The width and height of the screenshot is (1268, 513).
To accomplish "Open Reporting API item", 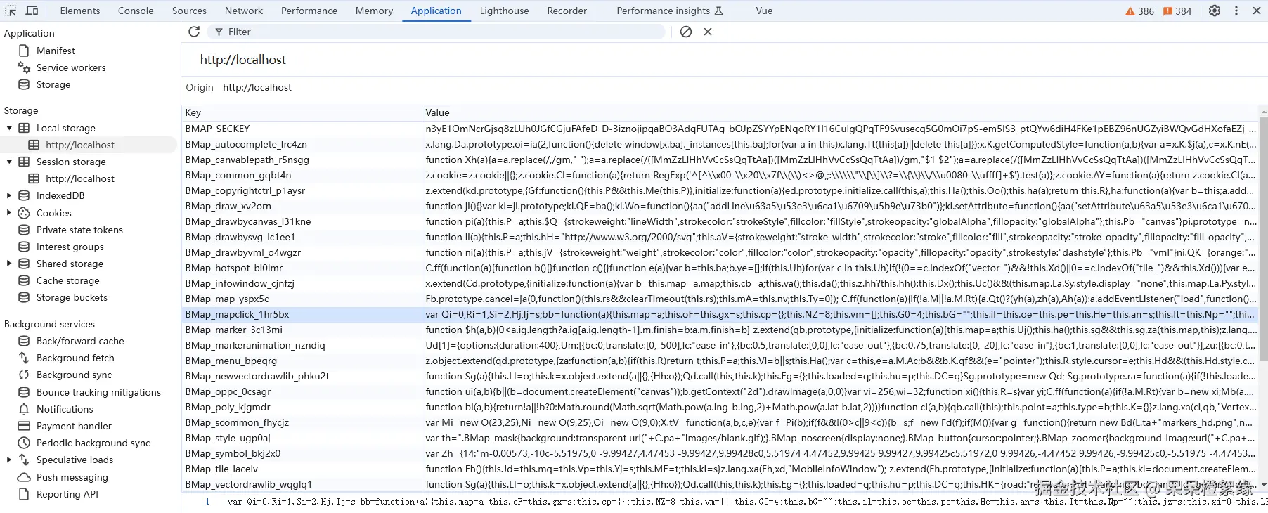I will [67, 494].
